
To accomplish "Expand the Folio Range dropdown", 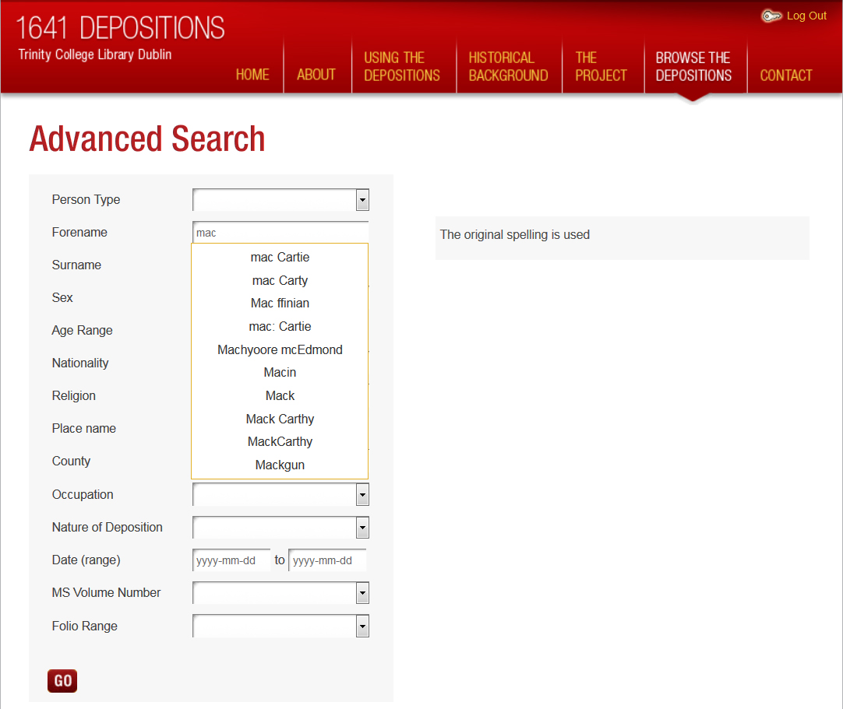I will pyautogui.click(x=280, y=627).
